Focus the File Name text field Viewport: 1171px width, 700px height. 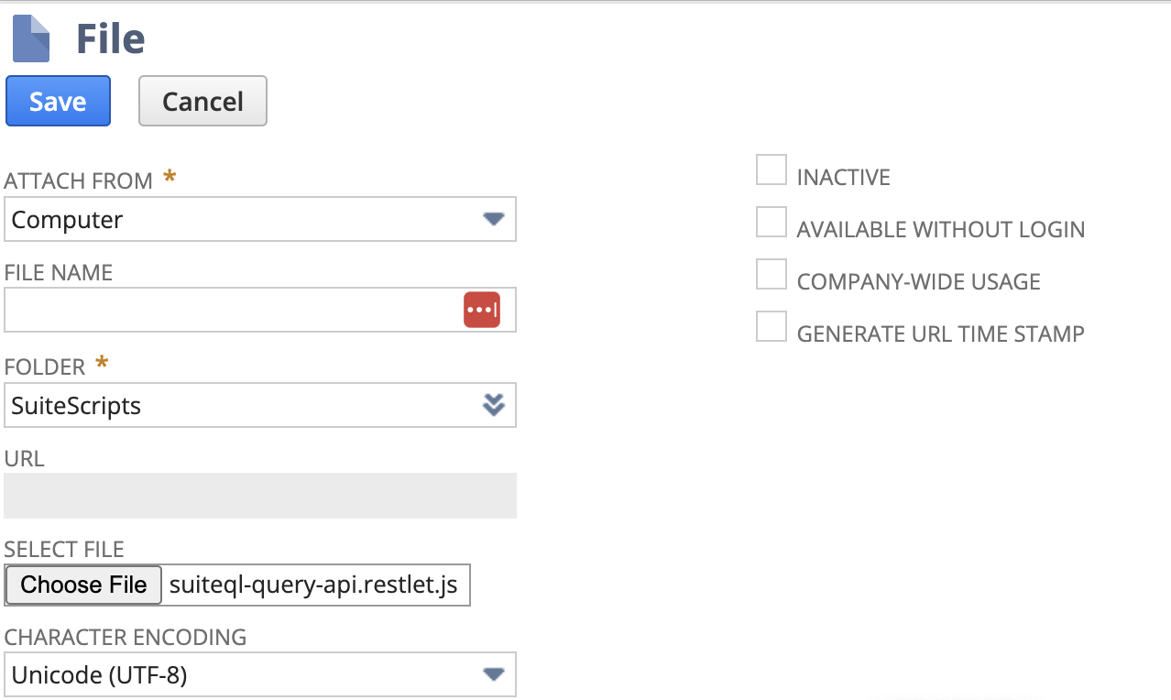coord(229,310)
